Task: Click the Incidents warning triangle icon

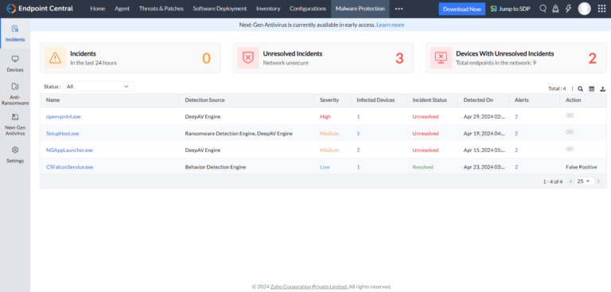Action: (55, 58)
